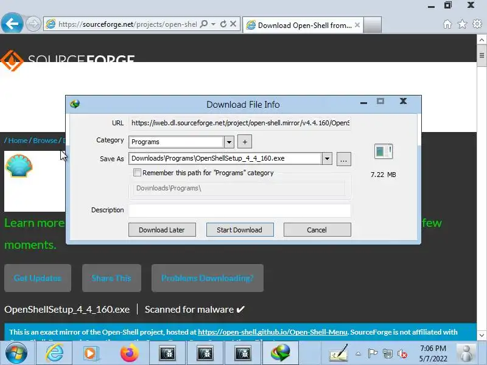Click the page scrollbar up arrow

tap(482, 40)
